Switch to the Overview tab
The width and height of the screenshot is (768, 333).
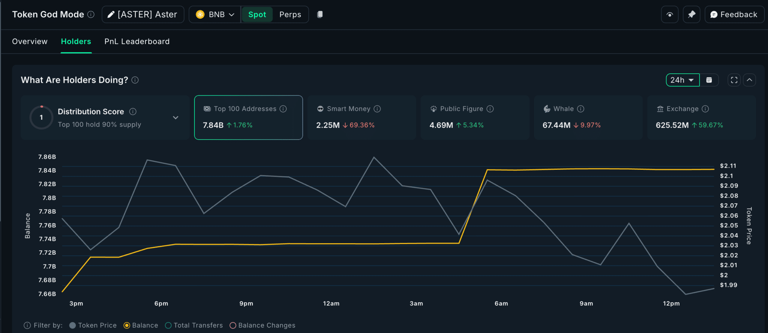click(30, 42)
